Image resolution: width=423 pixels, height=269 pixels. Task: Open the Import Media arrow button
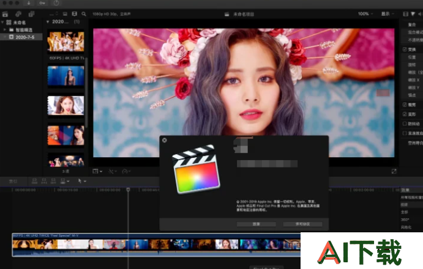pyautogui.click(x=29, y=3)
